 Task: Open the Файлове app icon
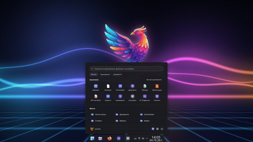pyautogui.click(x=96, y=86)
